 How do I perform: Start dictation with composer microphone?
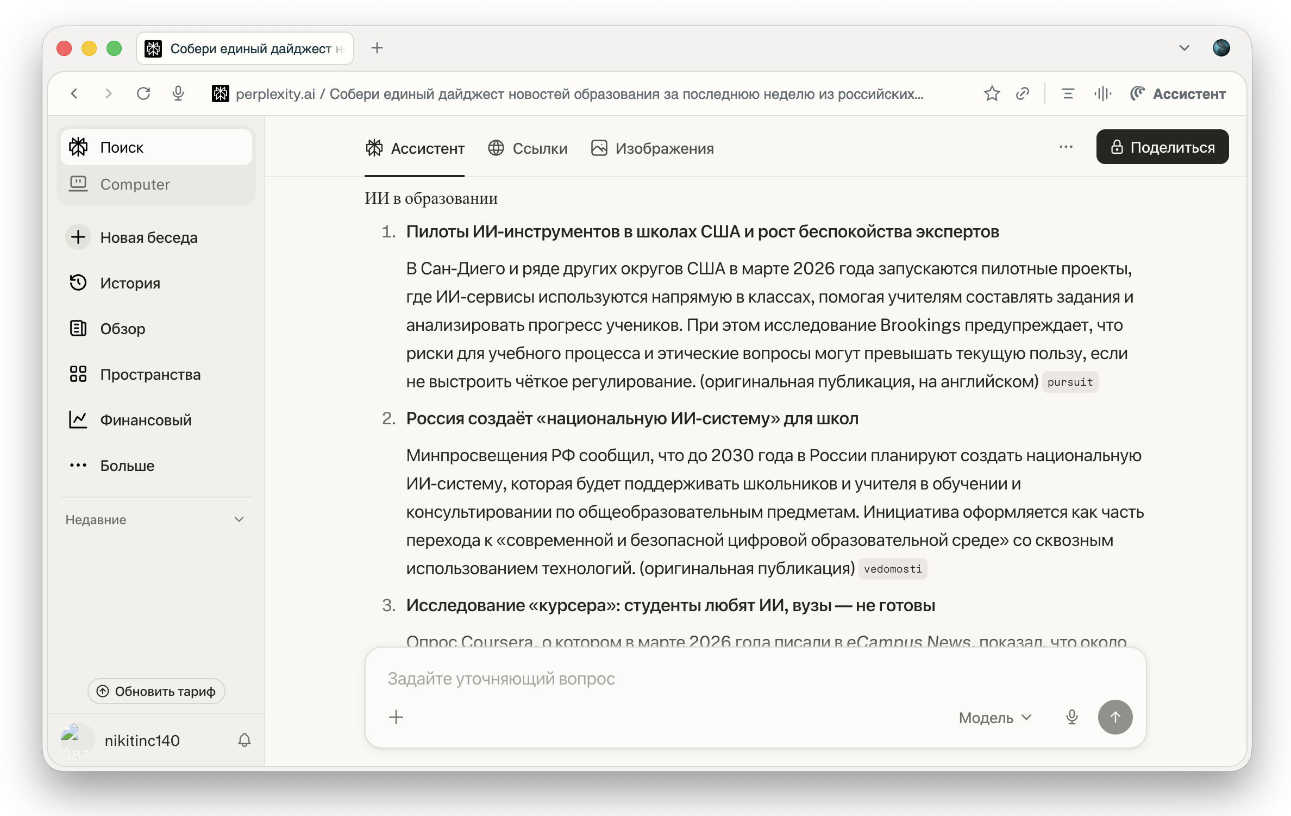coord(1072,717)
